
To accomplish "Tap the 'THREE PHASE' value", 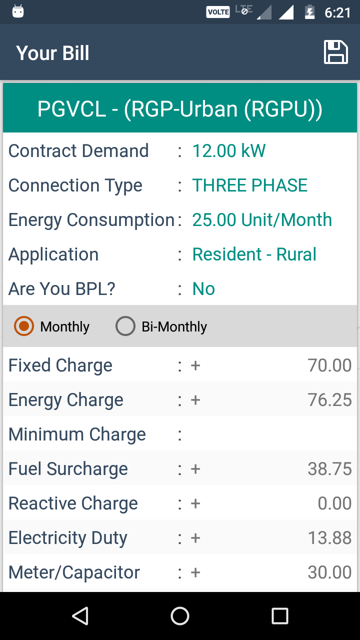I will point(250,185).
